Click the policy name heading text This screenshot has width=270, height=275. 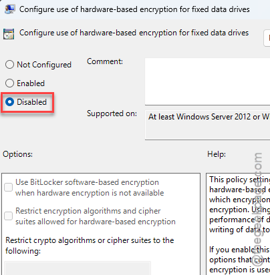tap(134, 33)
